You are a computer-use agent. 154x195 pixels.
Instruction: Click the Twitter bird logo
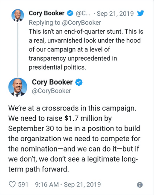(141, 13)
